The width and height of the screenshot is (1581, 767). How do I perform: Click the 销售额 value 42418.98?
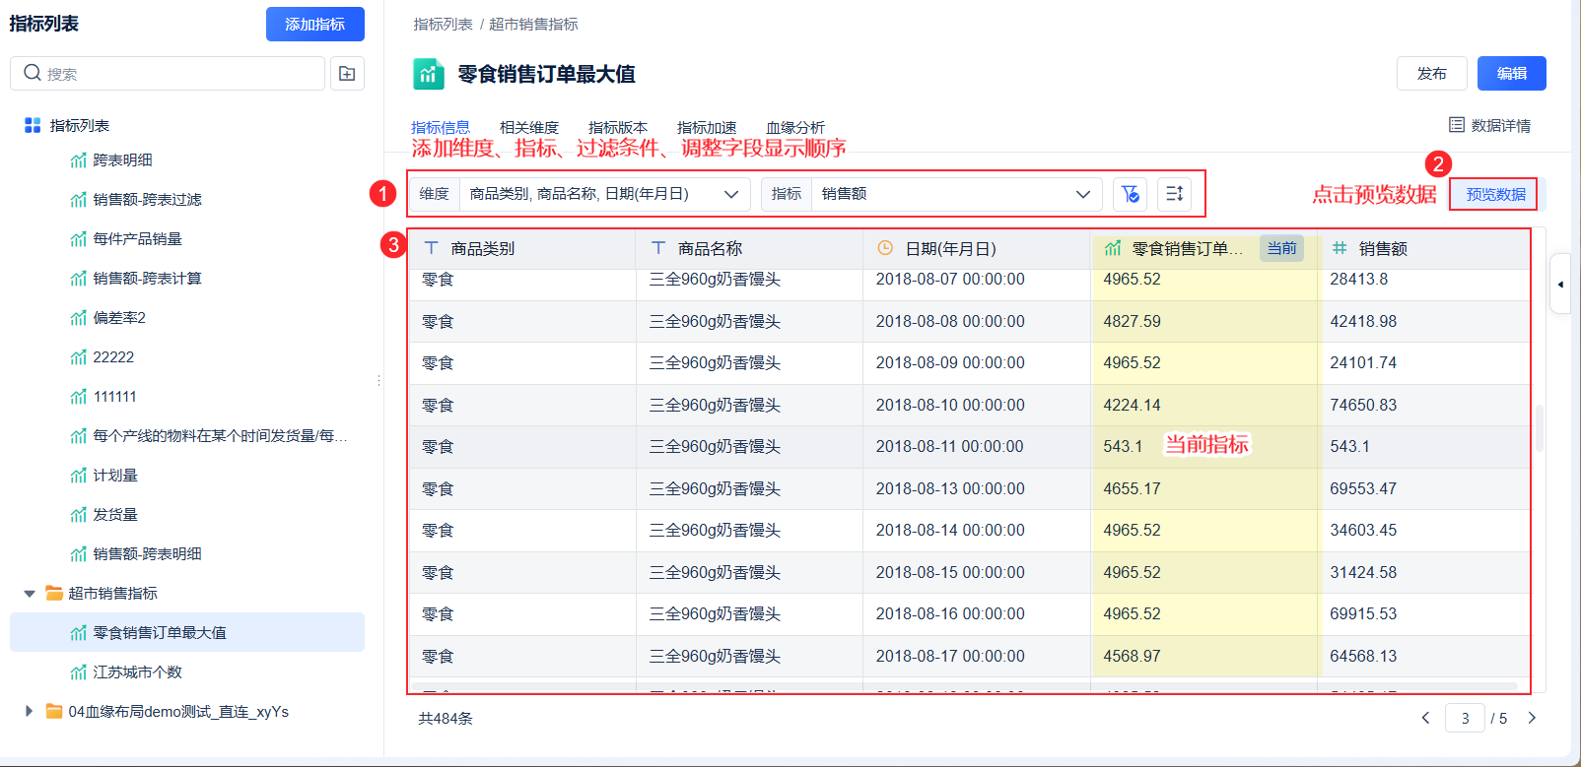click(1363, 321)
